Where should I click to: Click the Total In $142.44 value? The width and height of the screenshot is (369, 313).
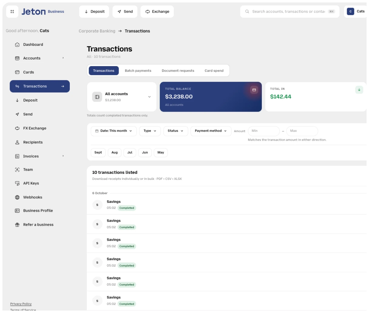coord(281,97)
